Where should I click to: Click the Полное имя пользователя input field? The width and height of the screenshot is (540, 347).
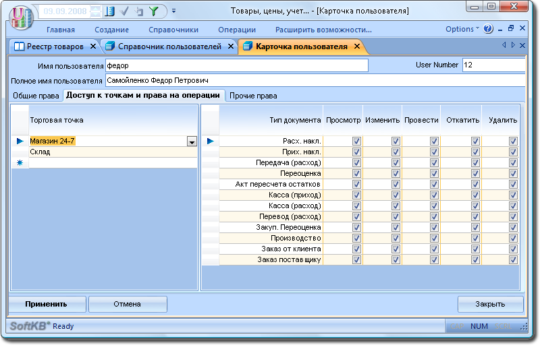[x=315, y=80]
